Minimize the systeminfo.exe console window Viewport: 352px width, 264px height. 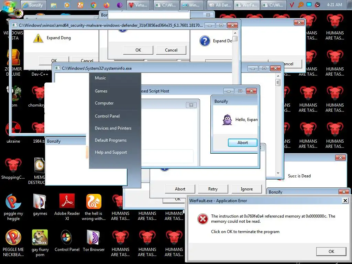pos(253,68)
